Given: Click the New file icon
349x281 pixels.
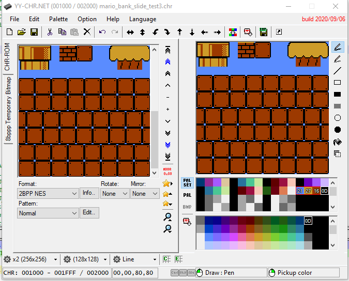Looking at the screenshot, I should [x=10, y=32].
